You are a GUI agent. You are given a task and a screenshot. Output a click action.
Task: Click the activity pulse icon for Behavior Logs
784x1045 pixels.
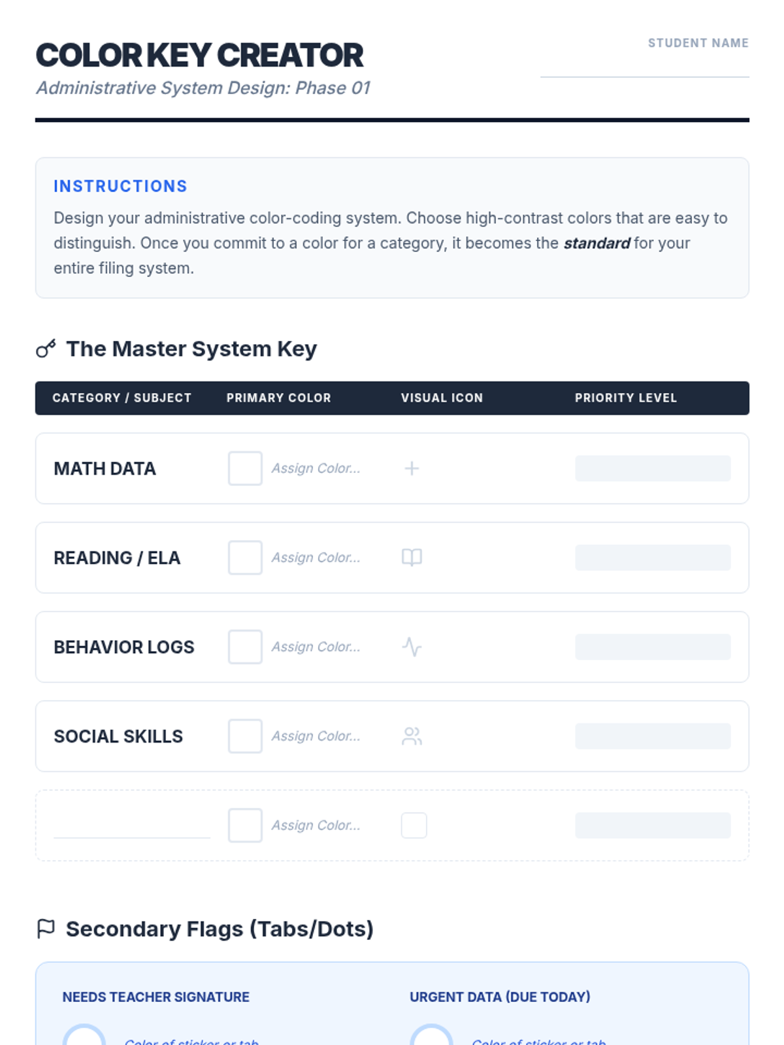(x=412, y=647)
